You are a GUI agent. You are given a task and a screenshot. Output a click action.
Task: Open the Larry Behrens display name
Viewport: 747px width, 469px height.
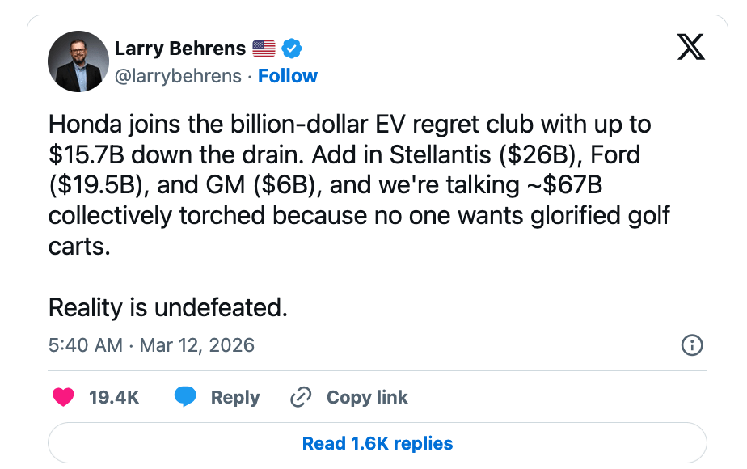click(x=179, y=49)
